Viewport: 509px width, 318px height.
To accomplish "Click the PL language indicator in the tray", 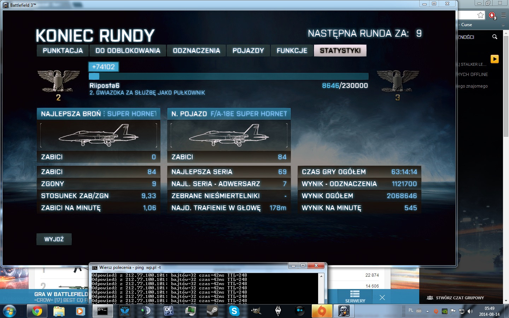I will (x=411, y=311).
